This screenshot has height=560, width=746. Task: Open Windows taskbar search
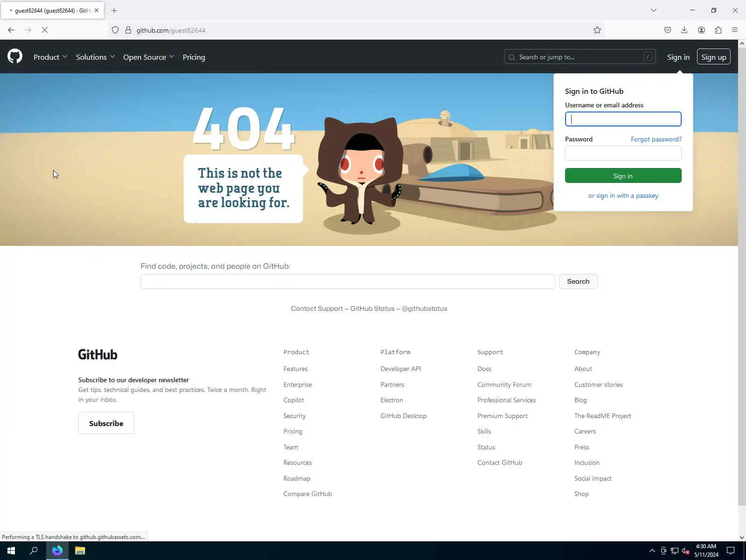tap(34, 551)
